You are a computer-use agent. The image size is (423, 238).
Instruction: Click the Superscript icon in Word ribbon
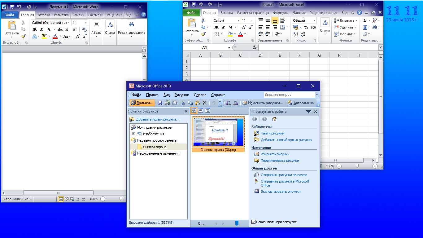75,29
